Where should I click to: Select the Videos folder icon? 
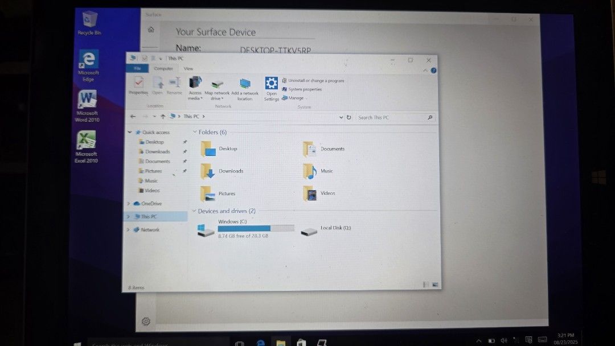click(x=310, y=193)
